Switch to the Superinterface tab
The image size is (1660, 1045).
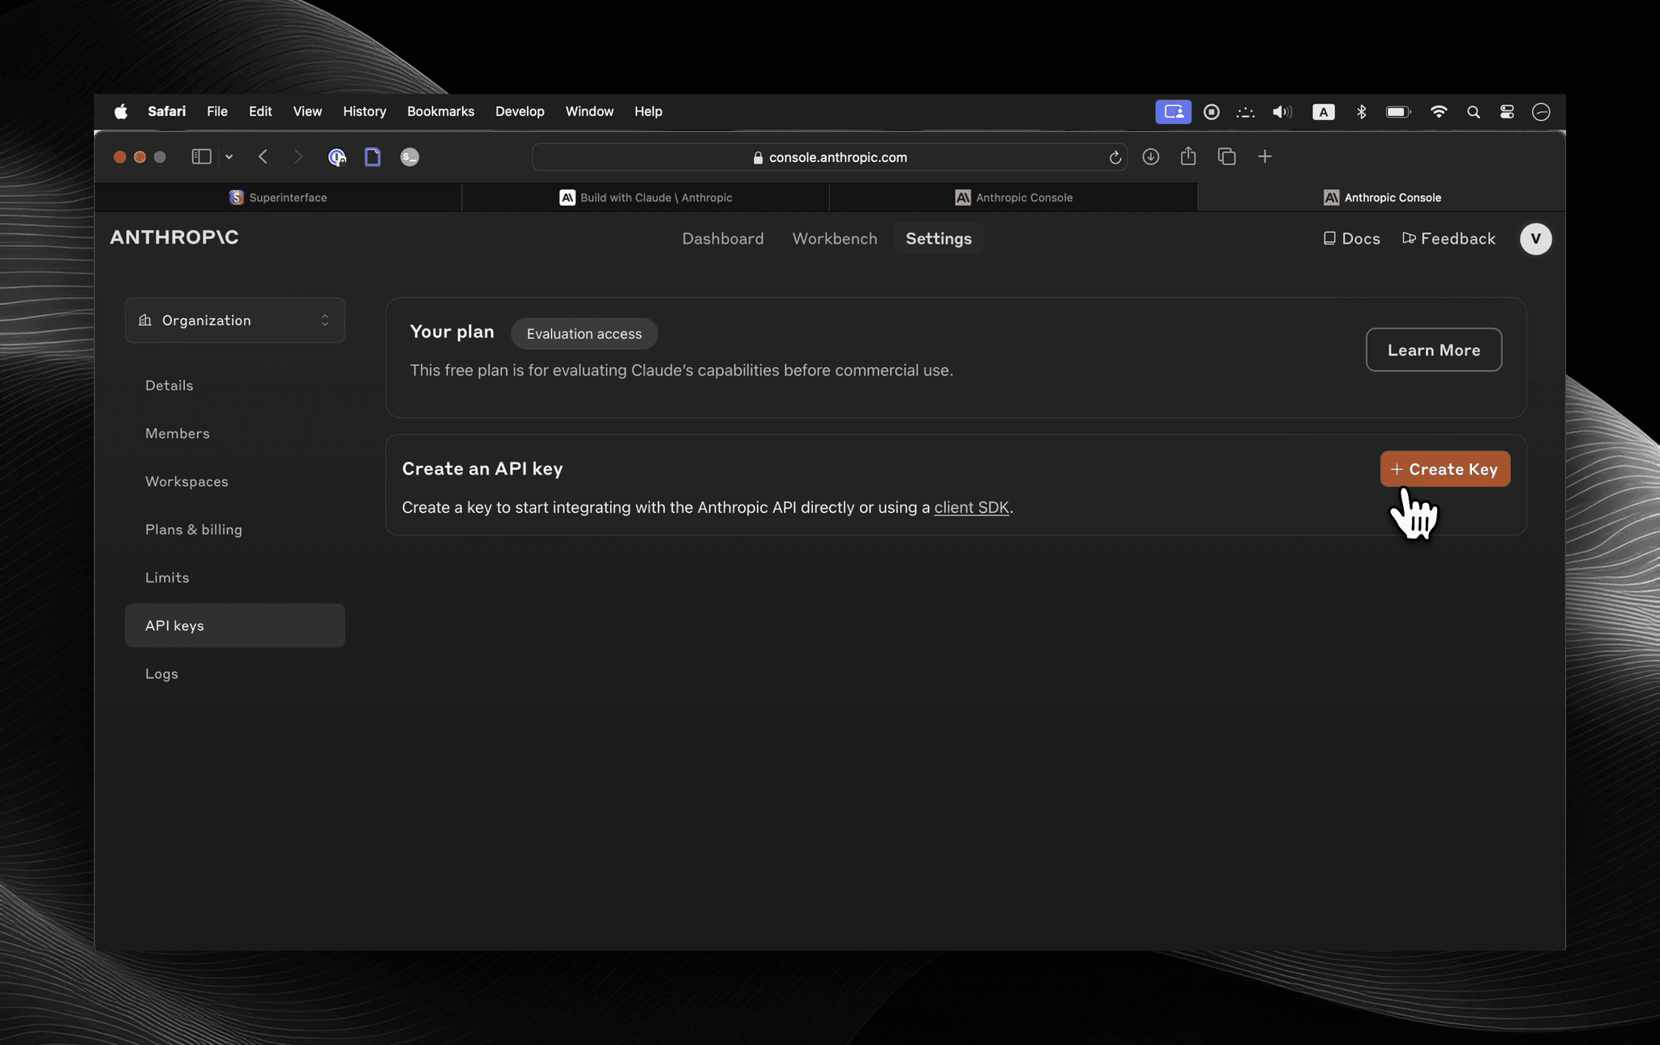point(279,197)
